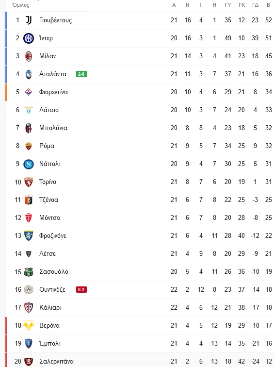Image resolution: width=274 pixels, height=367 pixels.
Task: Select the Torino bull crest
Action: (x=29, y=182)
